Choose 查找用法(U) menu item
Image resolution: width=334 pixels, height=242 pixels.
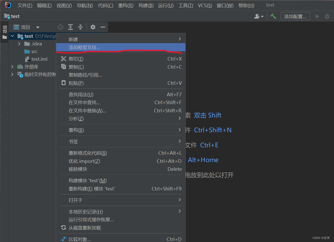[x=121, y=94]
